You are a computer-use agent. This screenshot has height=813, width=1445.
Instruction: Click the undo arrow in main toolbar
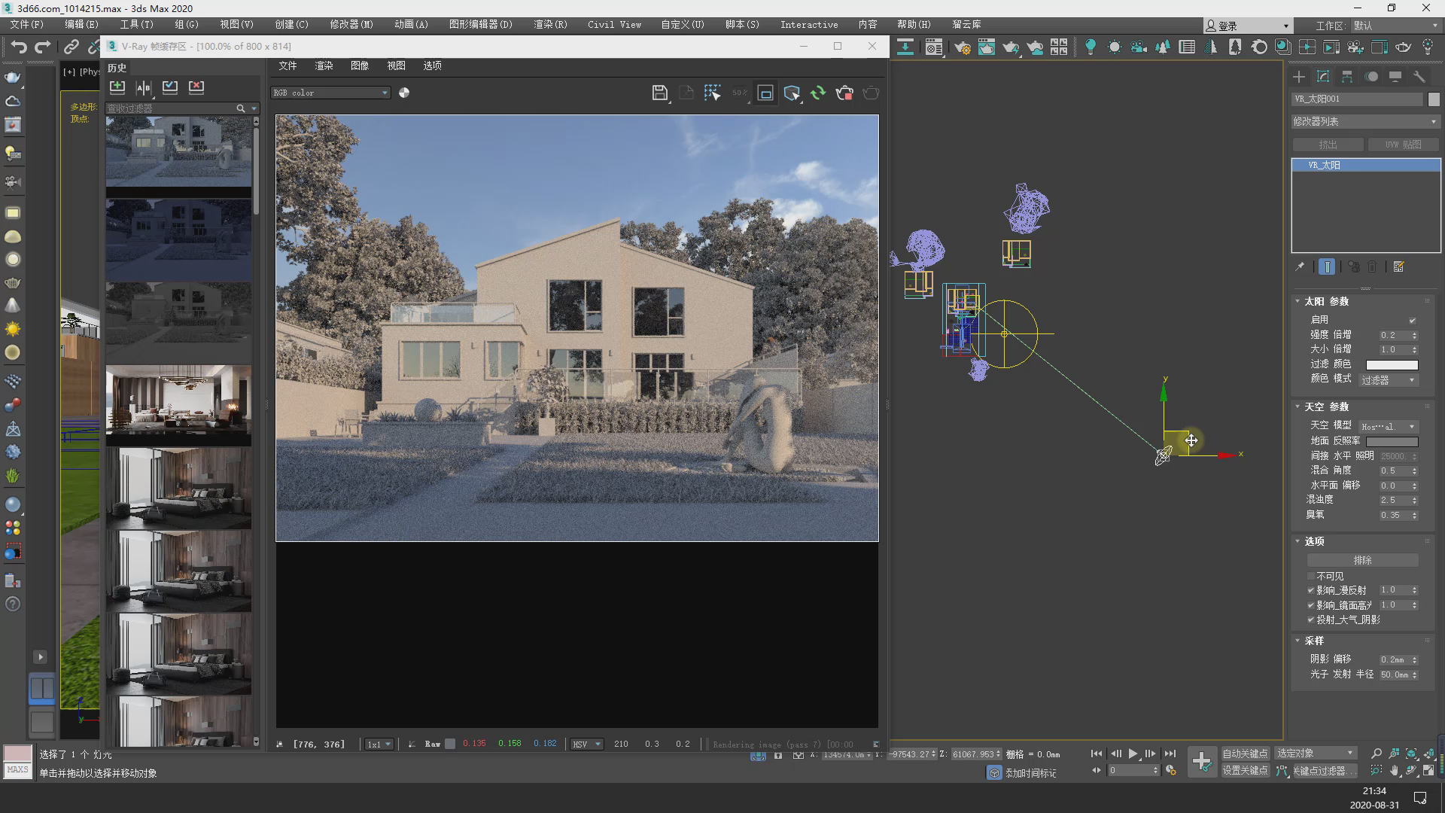tap(19, 47)
